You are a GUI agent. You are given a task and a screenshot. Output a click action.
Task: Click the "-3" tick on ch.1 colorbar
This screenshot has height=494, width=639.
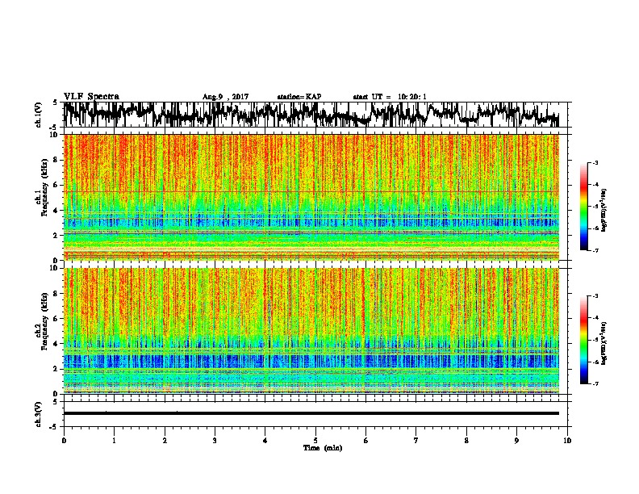pyautogui.click(x=595, y=163)
